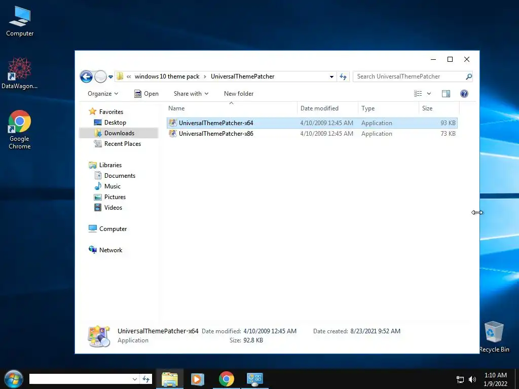Select the Recycle Bin desktop icon
Viewport: 519px width, 389px height.
click(x=494, y=337)
